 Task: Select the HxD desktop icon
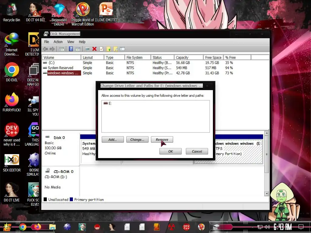(12, 163)
